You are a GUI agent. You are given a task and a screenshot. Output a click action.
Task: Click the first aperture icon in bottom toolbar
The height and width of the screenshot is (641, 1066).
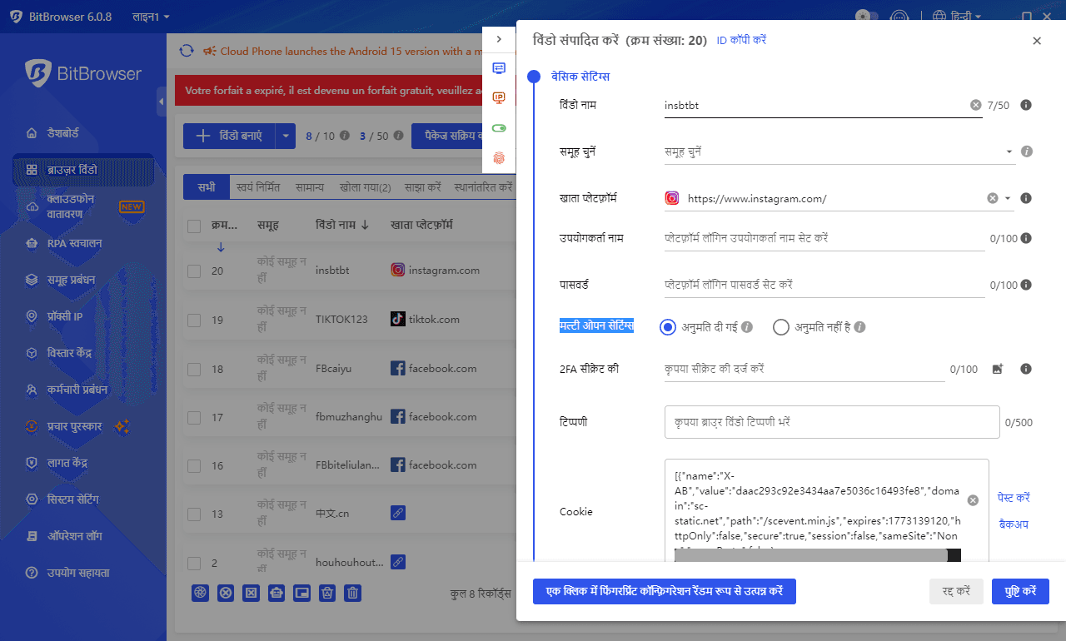pyautogui.click(x=200, y=593)
